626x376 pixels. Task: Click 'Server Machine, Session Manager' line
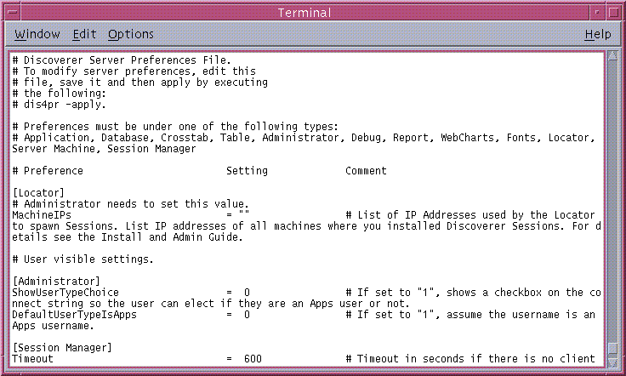pos(104,149)
